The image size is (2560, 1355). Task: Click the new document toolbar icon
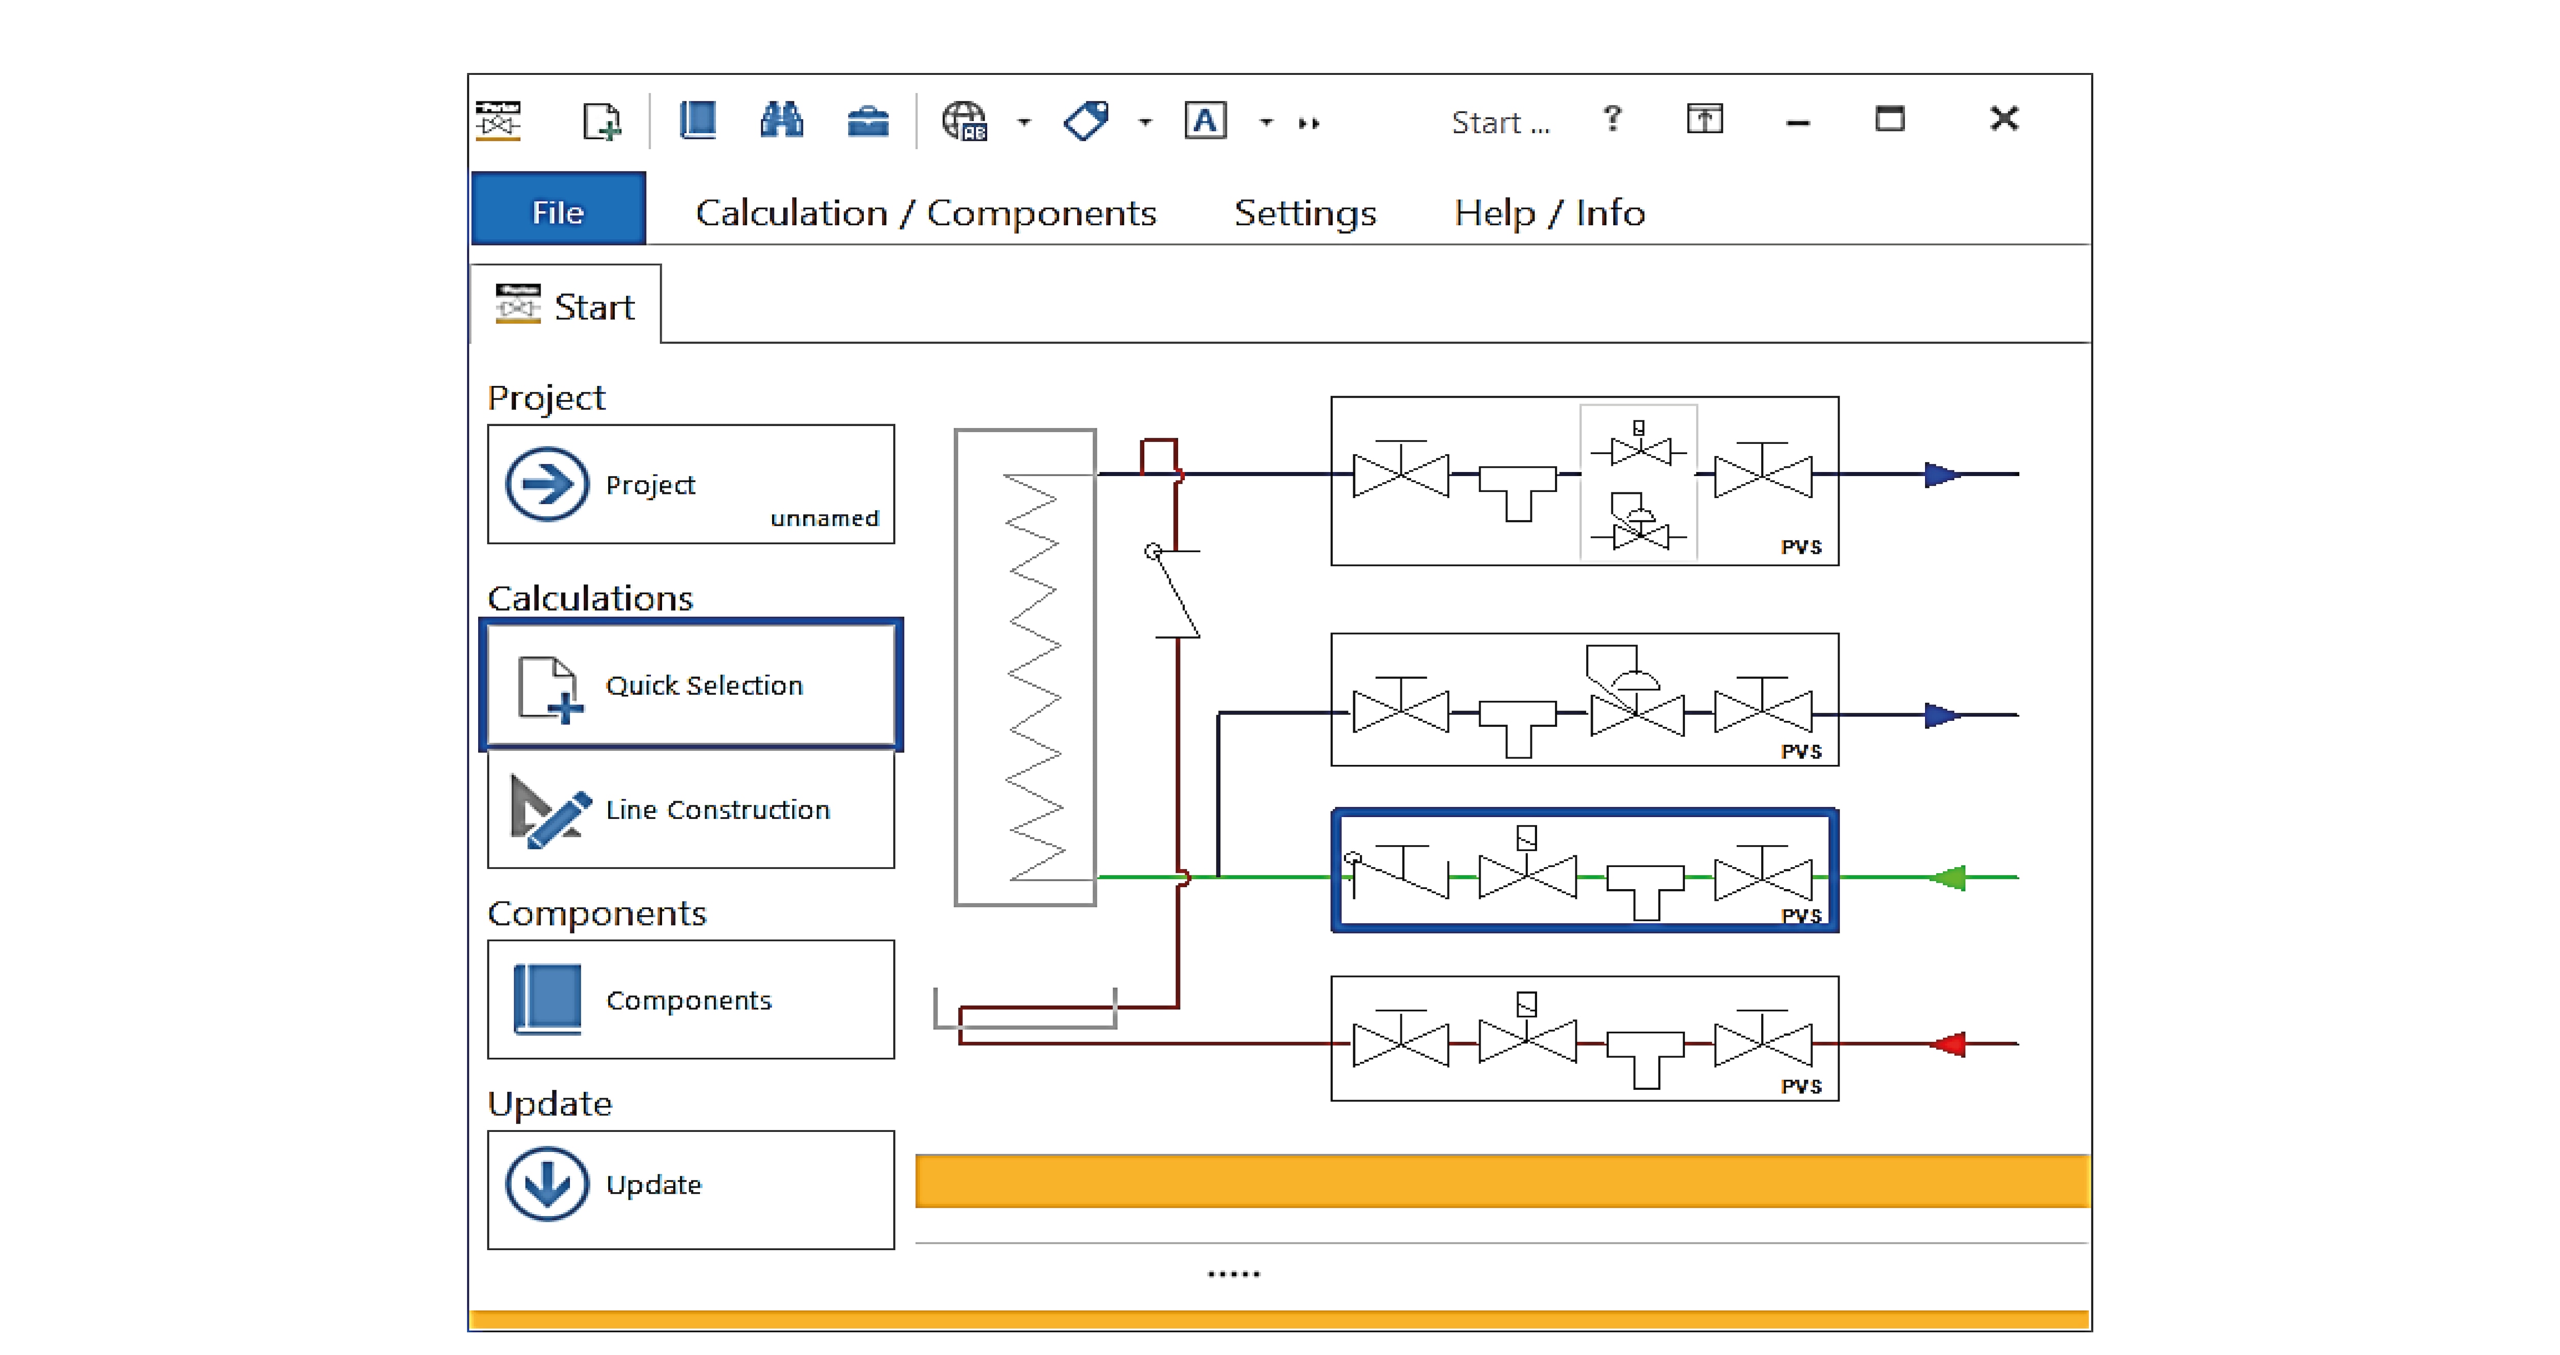pos(601,121)
